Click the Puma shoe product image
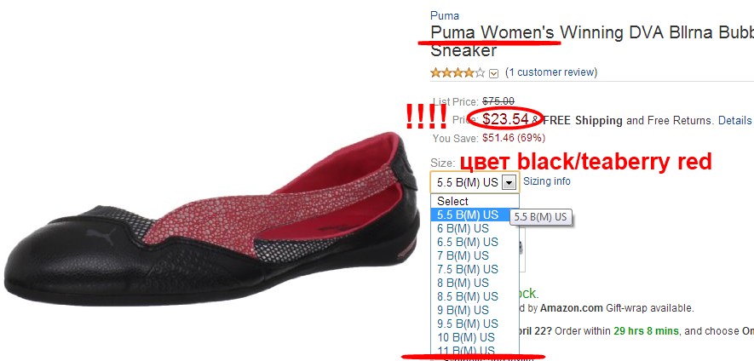Viewport: 754px width, 361px height. coord(211,219)
